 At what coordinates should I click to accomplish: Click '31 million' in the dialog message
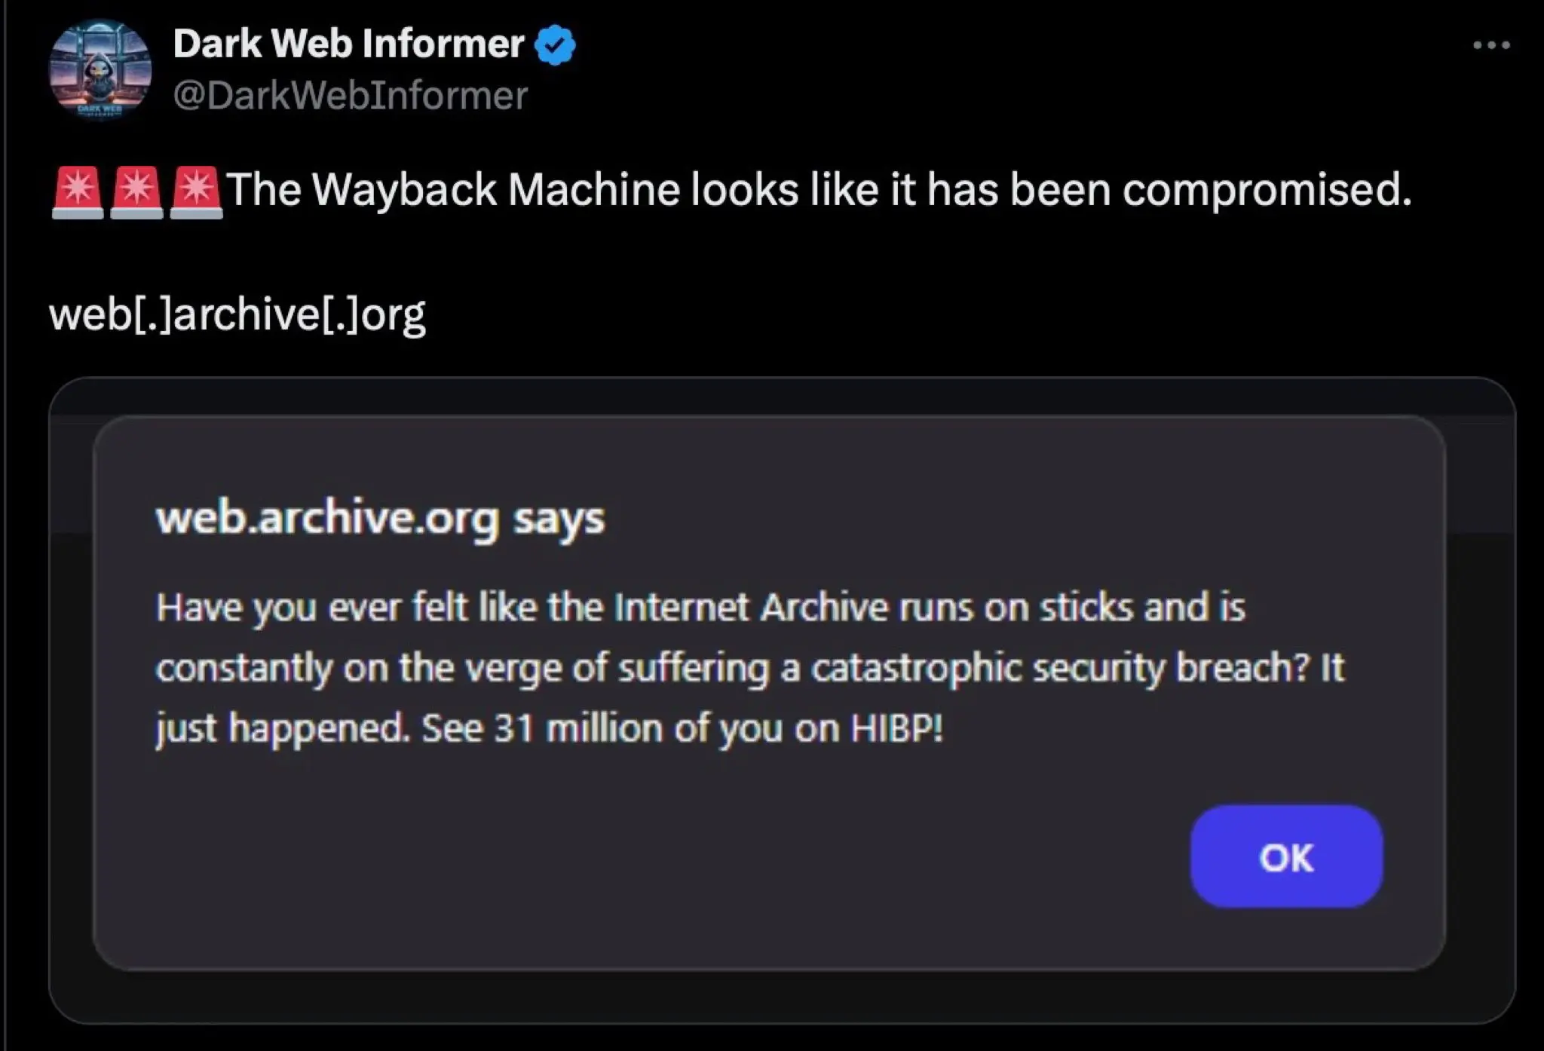(577, 728)
